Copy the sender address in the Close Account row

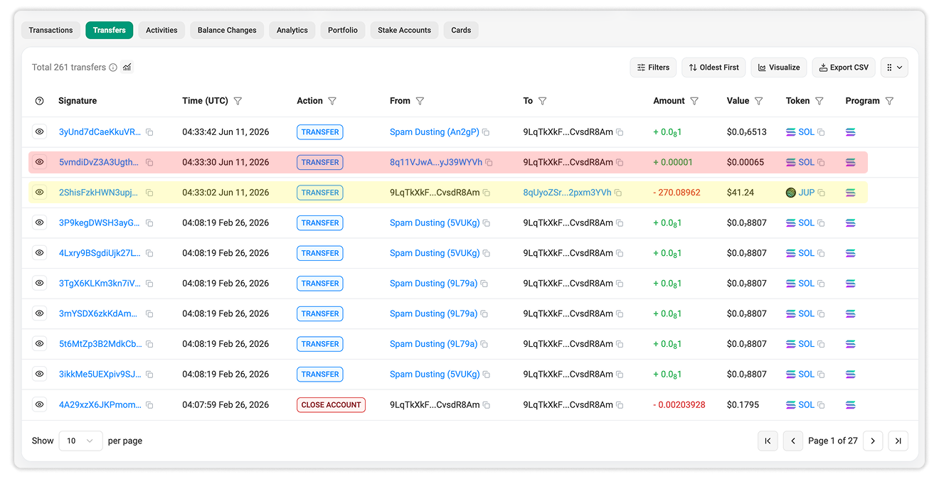[x=487, y=405]
